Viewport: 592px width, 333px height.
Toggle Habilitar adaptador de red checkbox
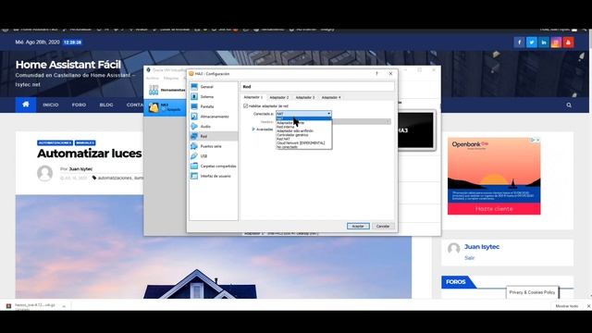coord(245,106)
